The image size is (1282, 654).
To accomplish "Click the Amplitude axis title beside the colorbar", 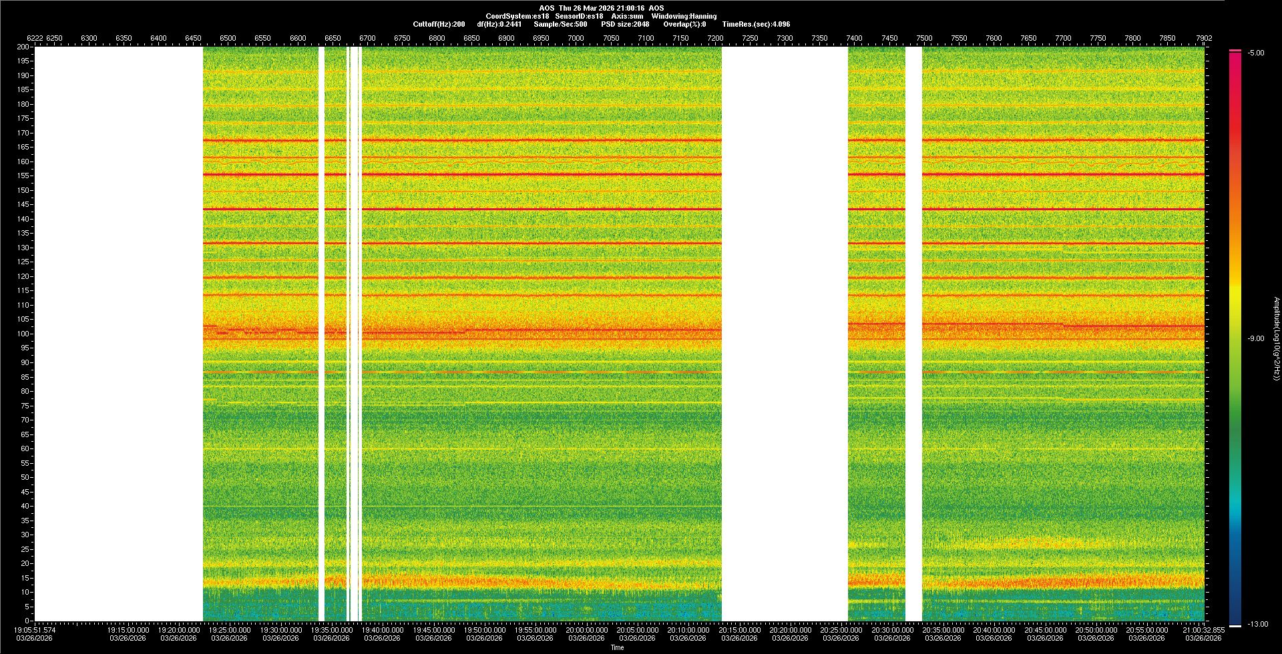I will pos(1276,339).
